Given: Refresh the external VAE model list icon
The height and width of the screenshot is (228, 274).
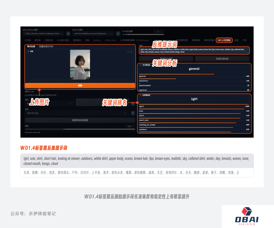Looking at the screenshot, I should [x=118, y=33].
